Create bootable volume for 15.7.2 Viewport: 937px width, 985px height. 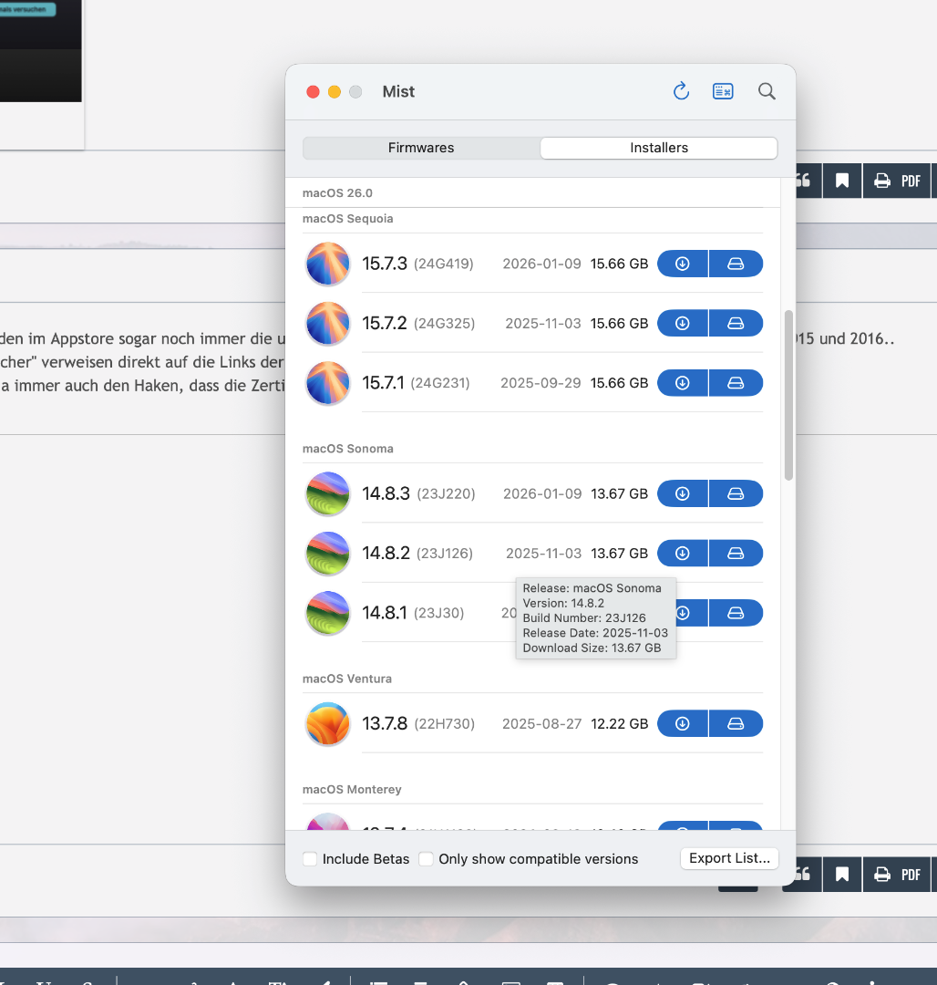click(736, 324)
